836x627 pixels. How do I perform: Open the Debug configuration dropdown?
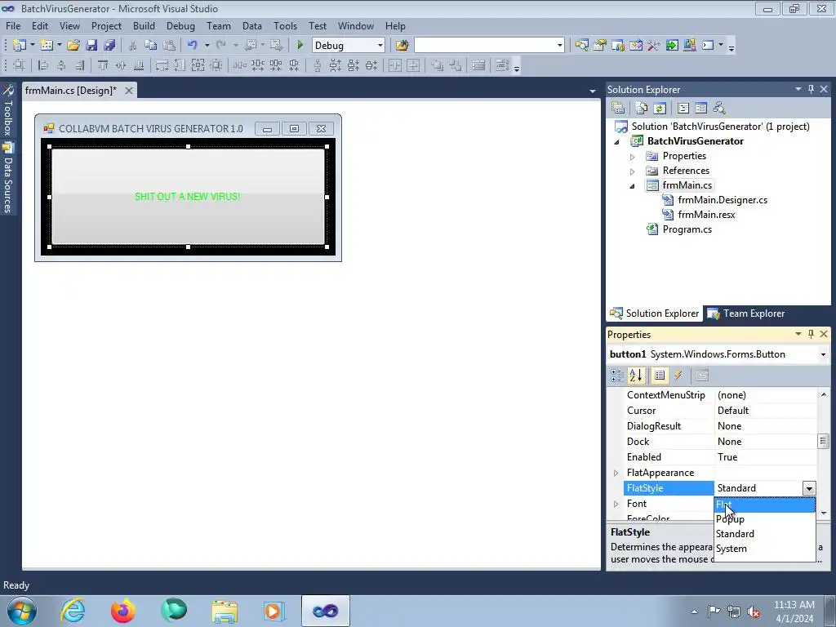coord(380,46)
